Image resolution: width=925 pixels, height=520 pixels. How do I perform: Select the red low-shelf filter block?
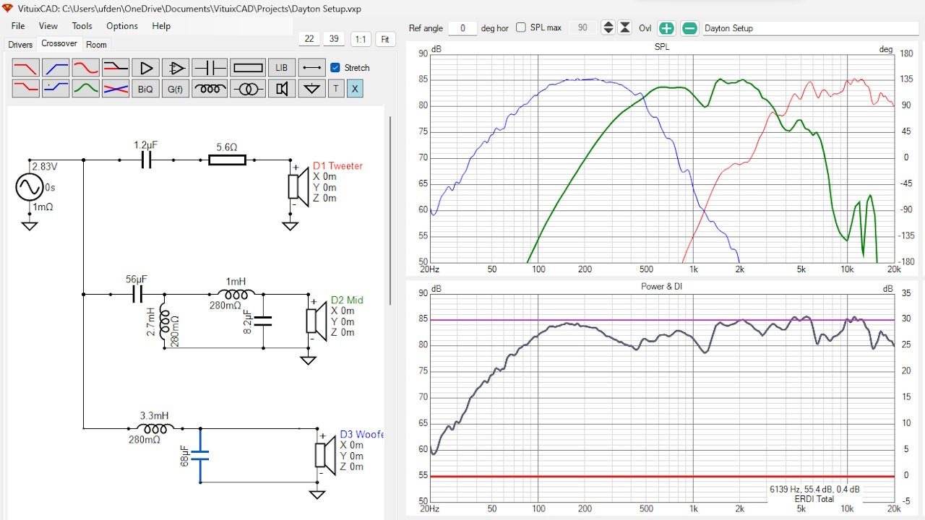click(x=26, y=89)
